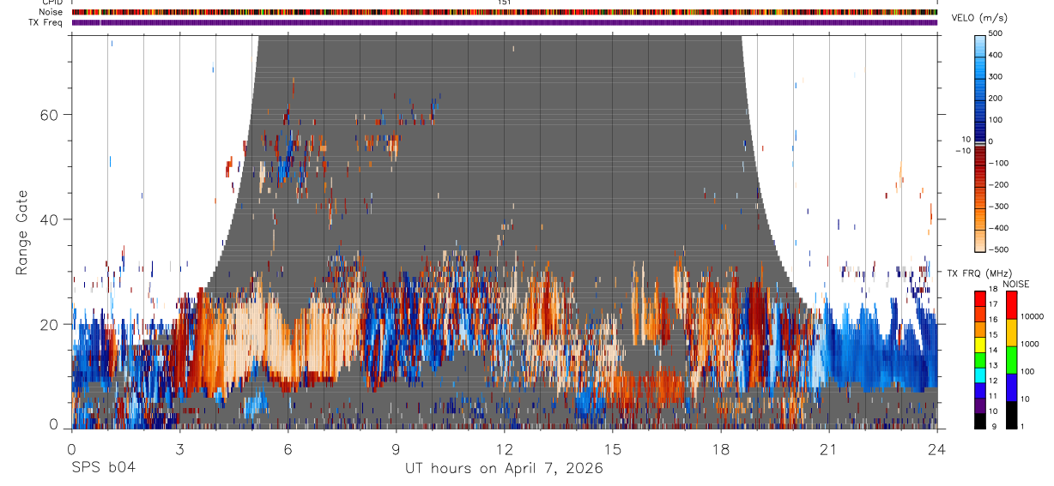
Task: Click the "Range Gate" vertical axis title
Action: [21, 231]
